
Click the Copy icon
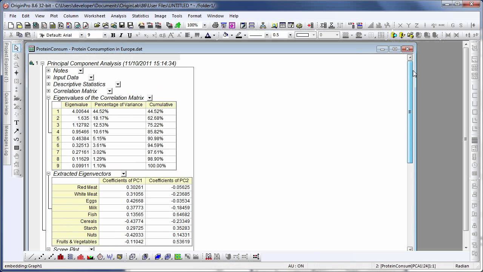tap(19, 35)
